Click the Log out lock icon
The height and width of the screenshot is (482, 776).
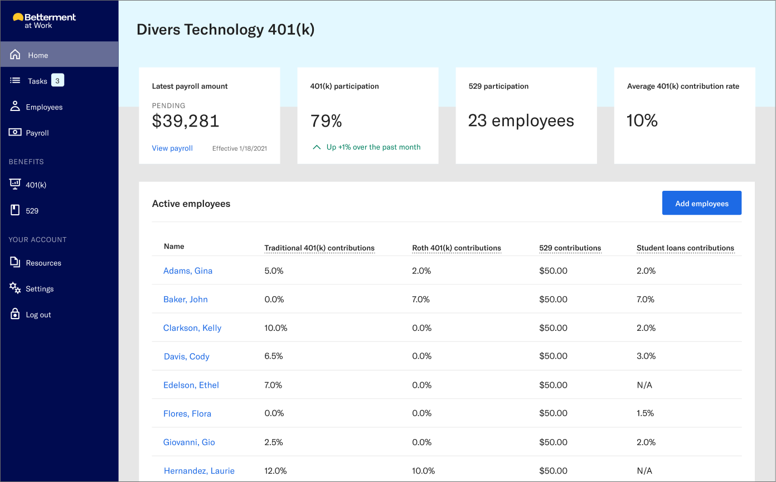tap(15, 314)
